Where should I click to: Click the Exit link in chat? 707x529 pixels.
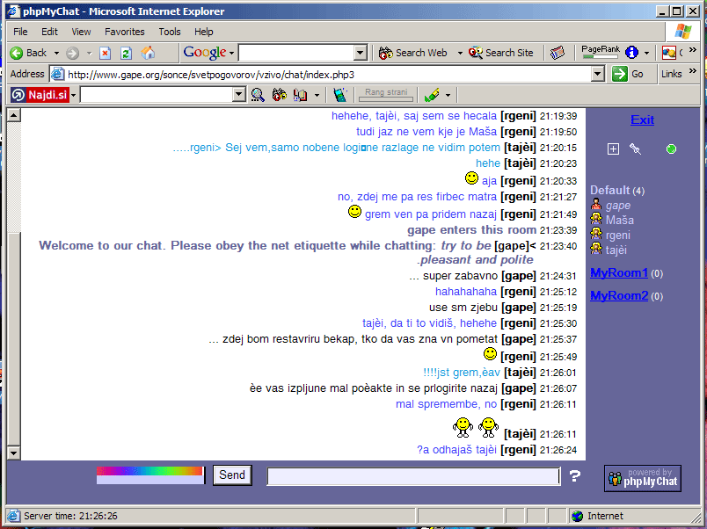(x=642, y=120)
